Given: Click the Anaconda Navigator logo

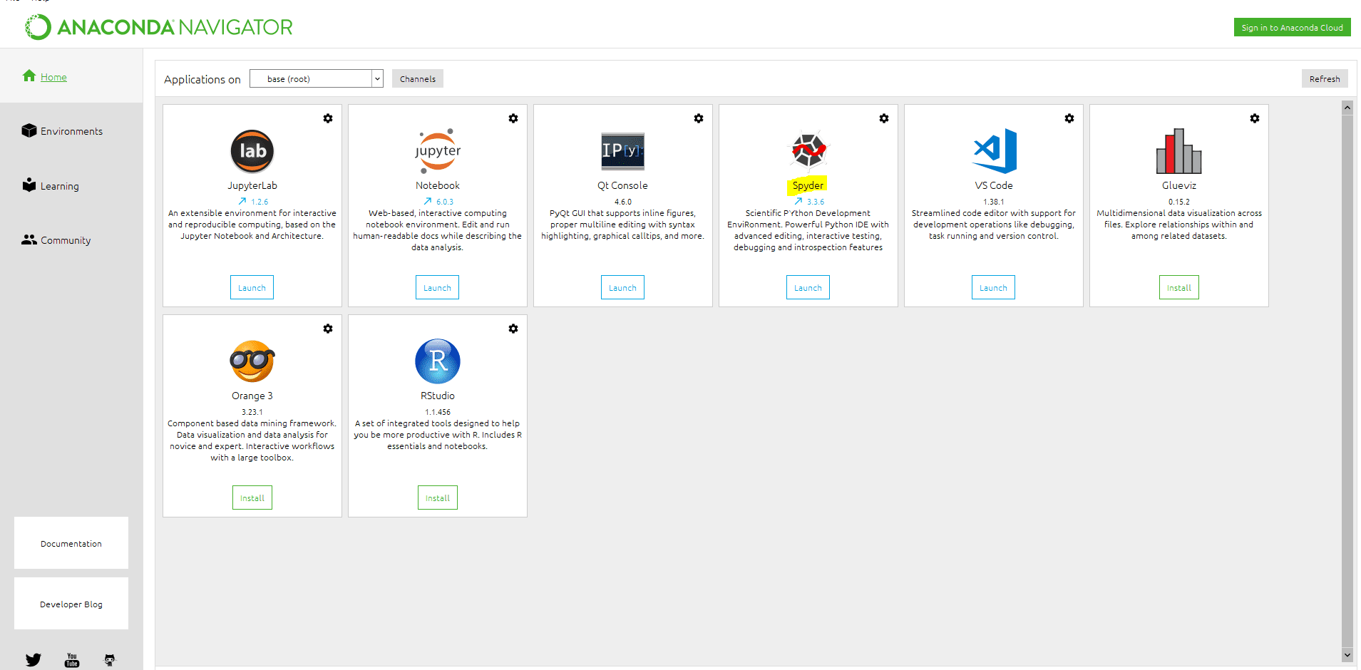Looking at the screenshot, I should (159, 27).
